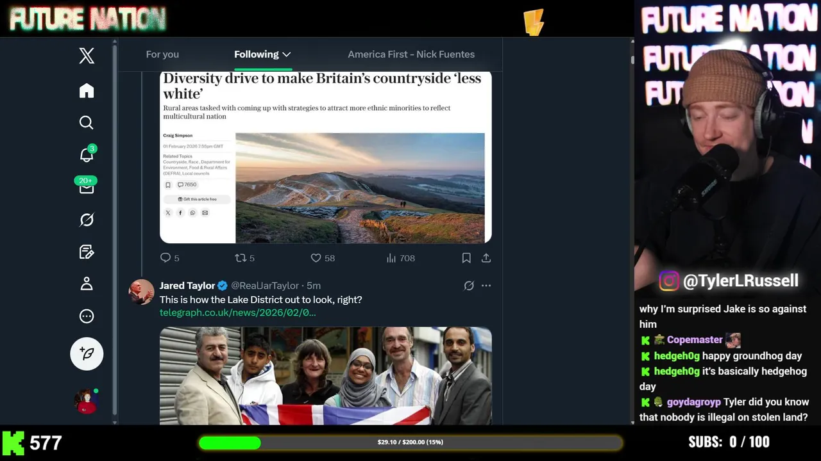Expand the Following tab dropdown chevron
Image resolution: width=821 pixels, height=461 pixels.
(287, 54)
